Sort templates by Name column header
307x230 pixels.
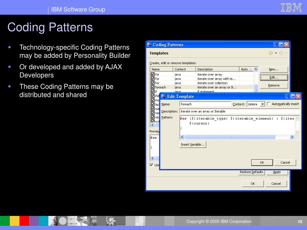click(x=161, y=69)
